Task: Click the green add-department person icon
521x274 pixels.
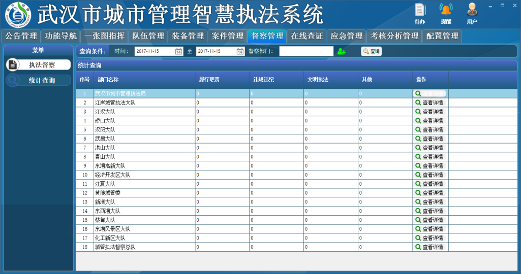Action: pos(341,51)
